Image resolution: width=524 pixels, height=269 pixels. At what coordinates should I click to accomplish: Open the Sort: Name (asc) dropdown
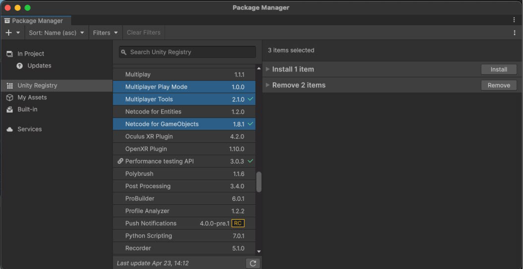[x=57, y=33]
